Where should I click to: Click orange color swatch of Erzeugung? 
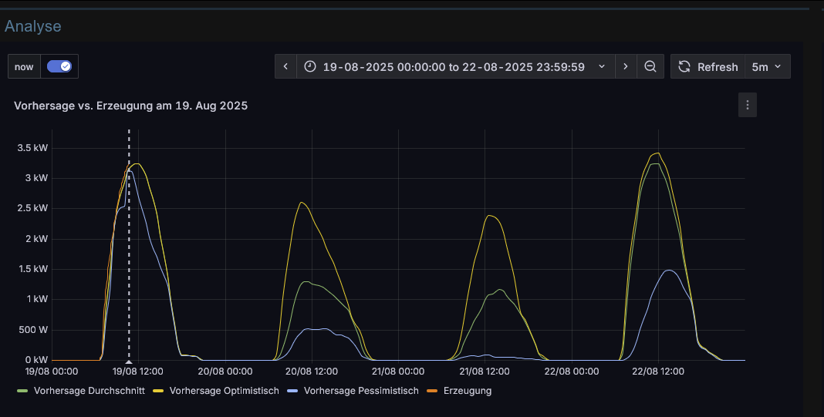click(433, 391)
